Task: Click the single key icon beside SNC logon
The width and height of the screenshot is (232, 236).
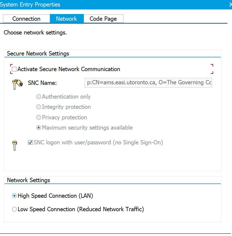Action: click(15, 145)
